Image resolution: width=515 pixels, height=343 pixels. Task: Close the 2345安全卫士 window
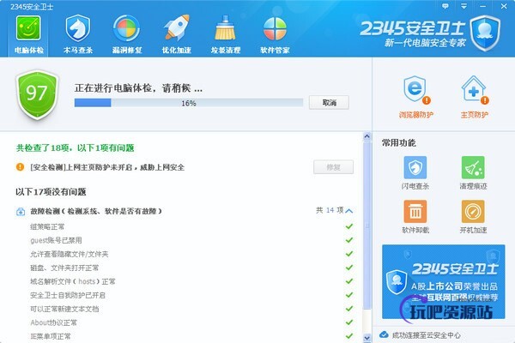[504, 6]
